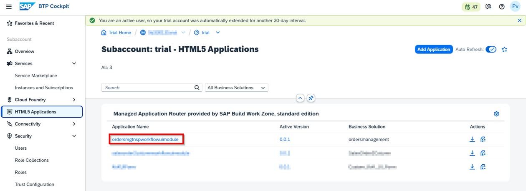
Task: Click the Active Version column header
Action: 294,126
